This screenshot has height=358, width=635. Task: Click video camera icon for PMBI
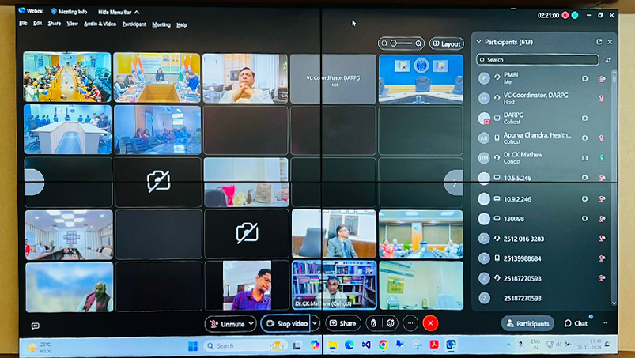584,78
